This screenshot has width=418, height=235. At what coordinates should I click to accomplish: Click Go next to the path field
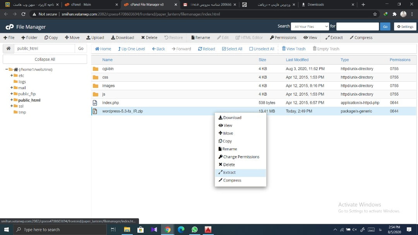click(x=81, y=48)
